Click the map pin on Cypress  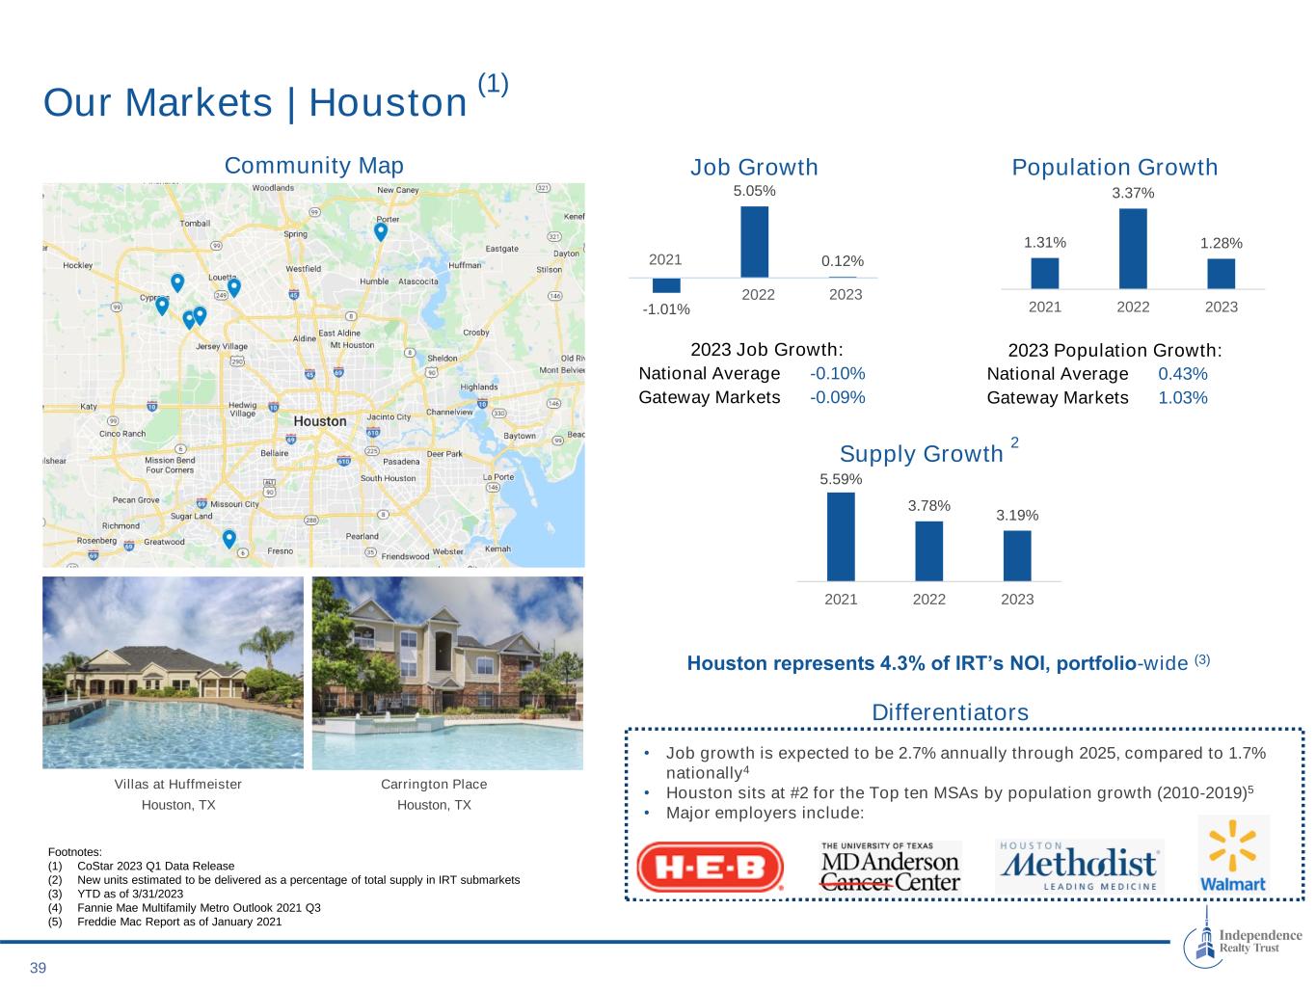pyautogui.click(x=162, y=306)
